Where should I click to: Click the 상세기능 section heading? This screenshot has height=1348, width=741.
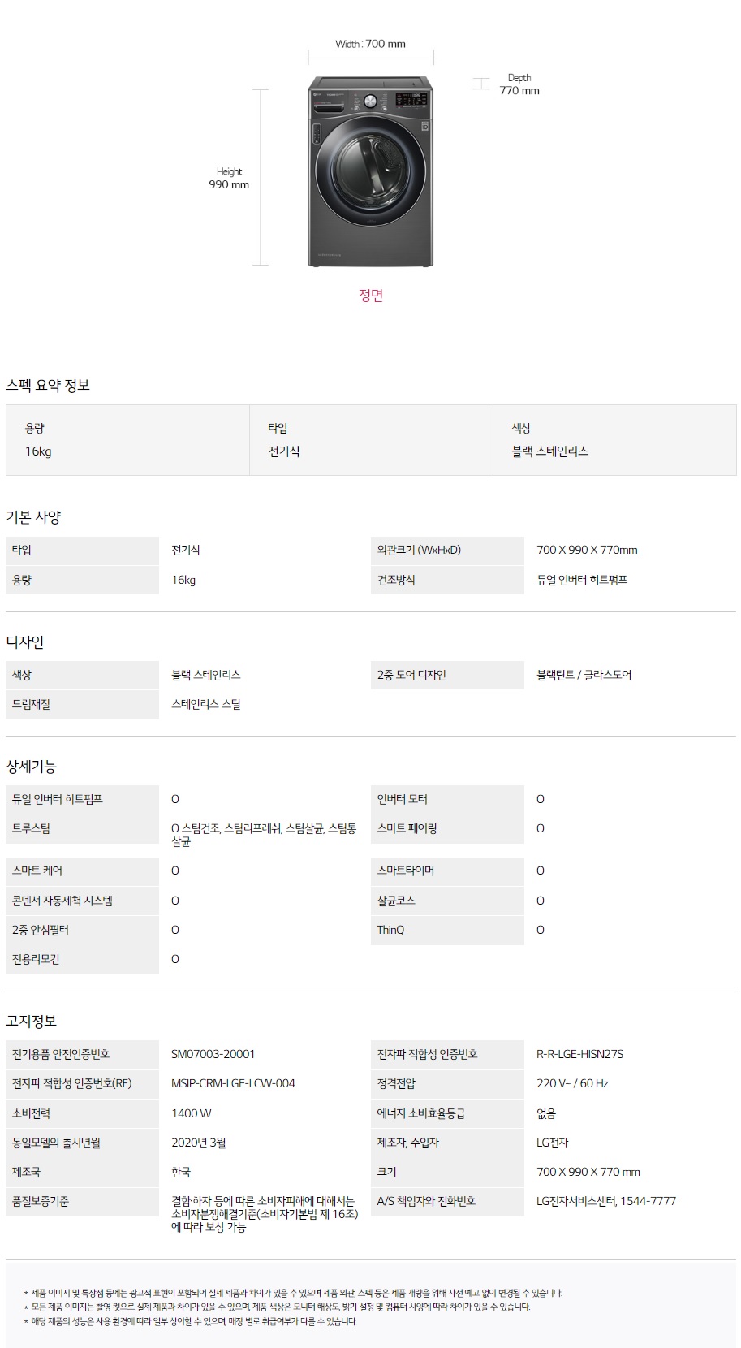click(x=32, y=767)
